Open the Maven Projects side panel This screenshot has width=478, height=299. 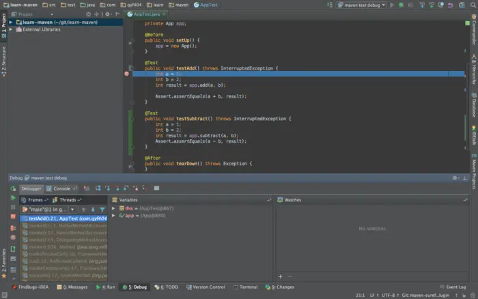coord(474,173)
